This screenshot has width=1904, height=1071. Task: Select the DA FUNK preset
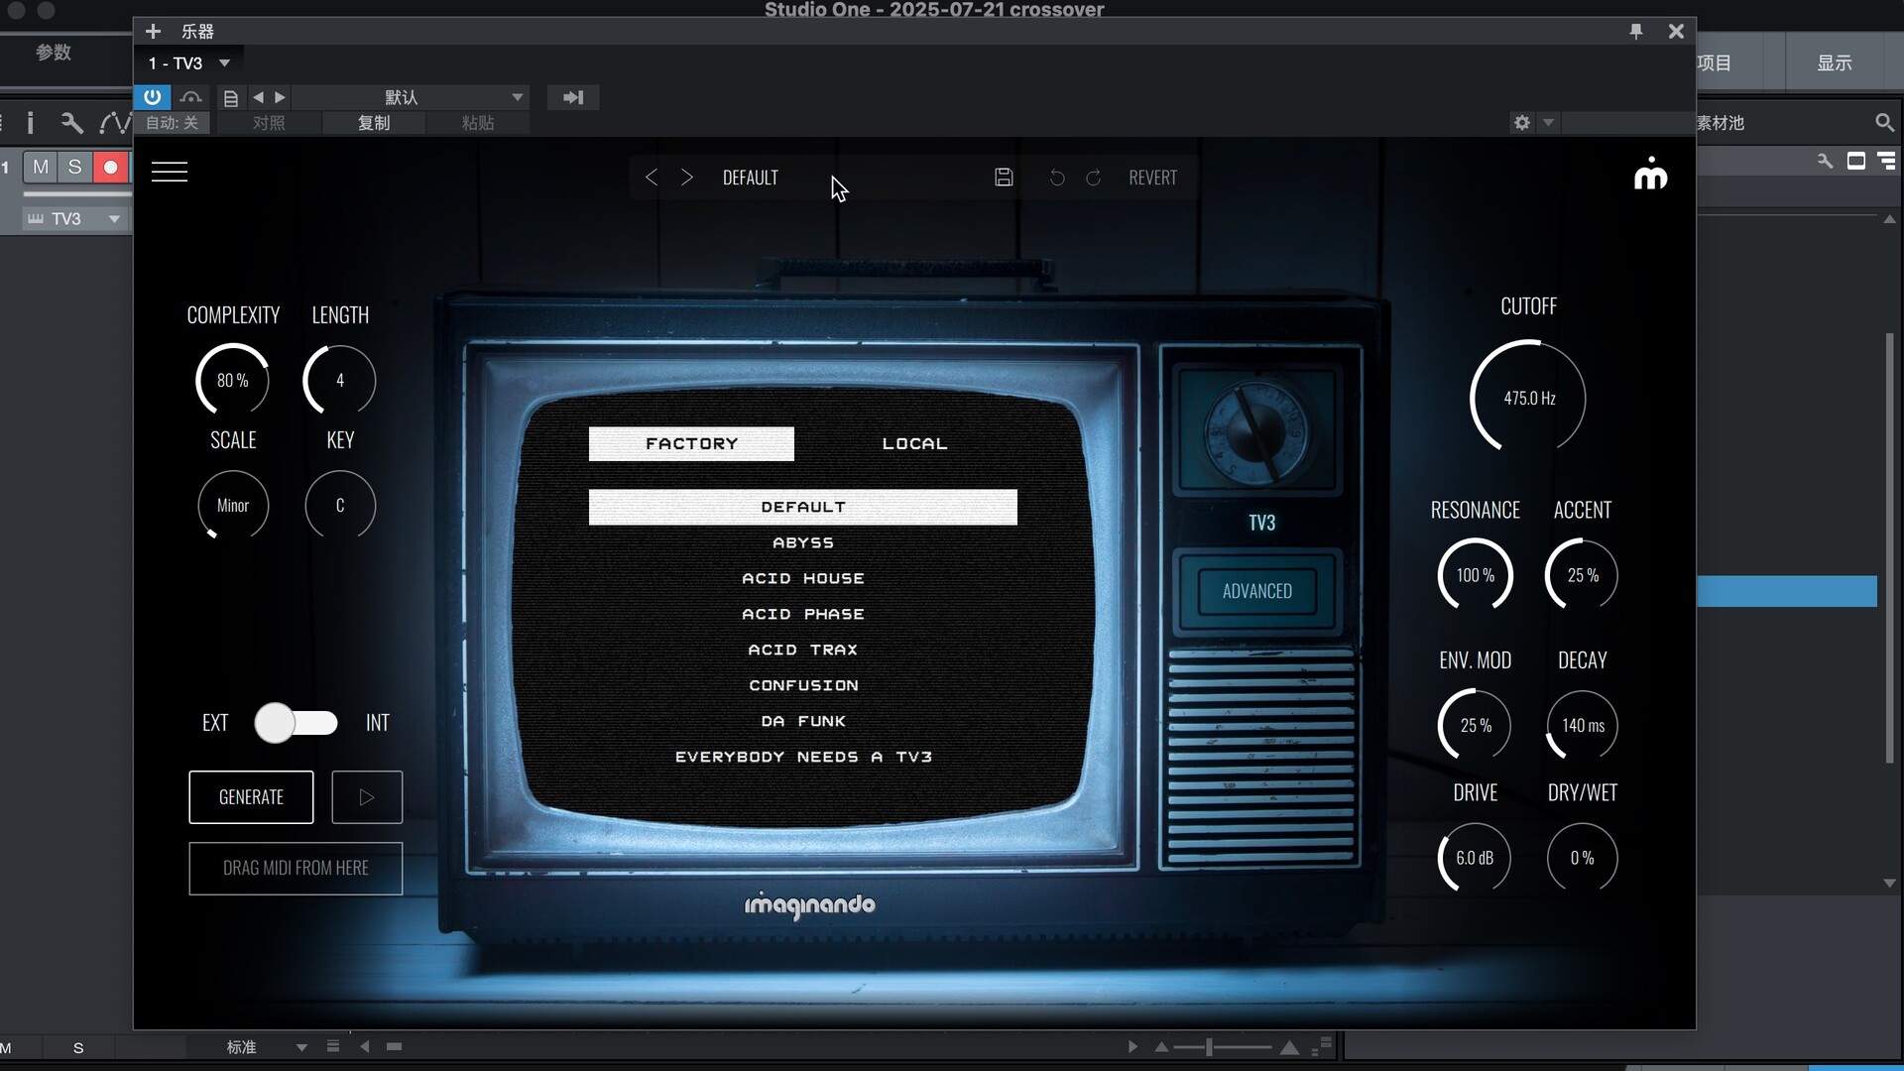803,722
